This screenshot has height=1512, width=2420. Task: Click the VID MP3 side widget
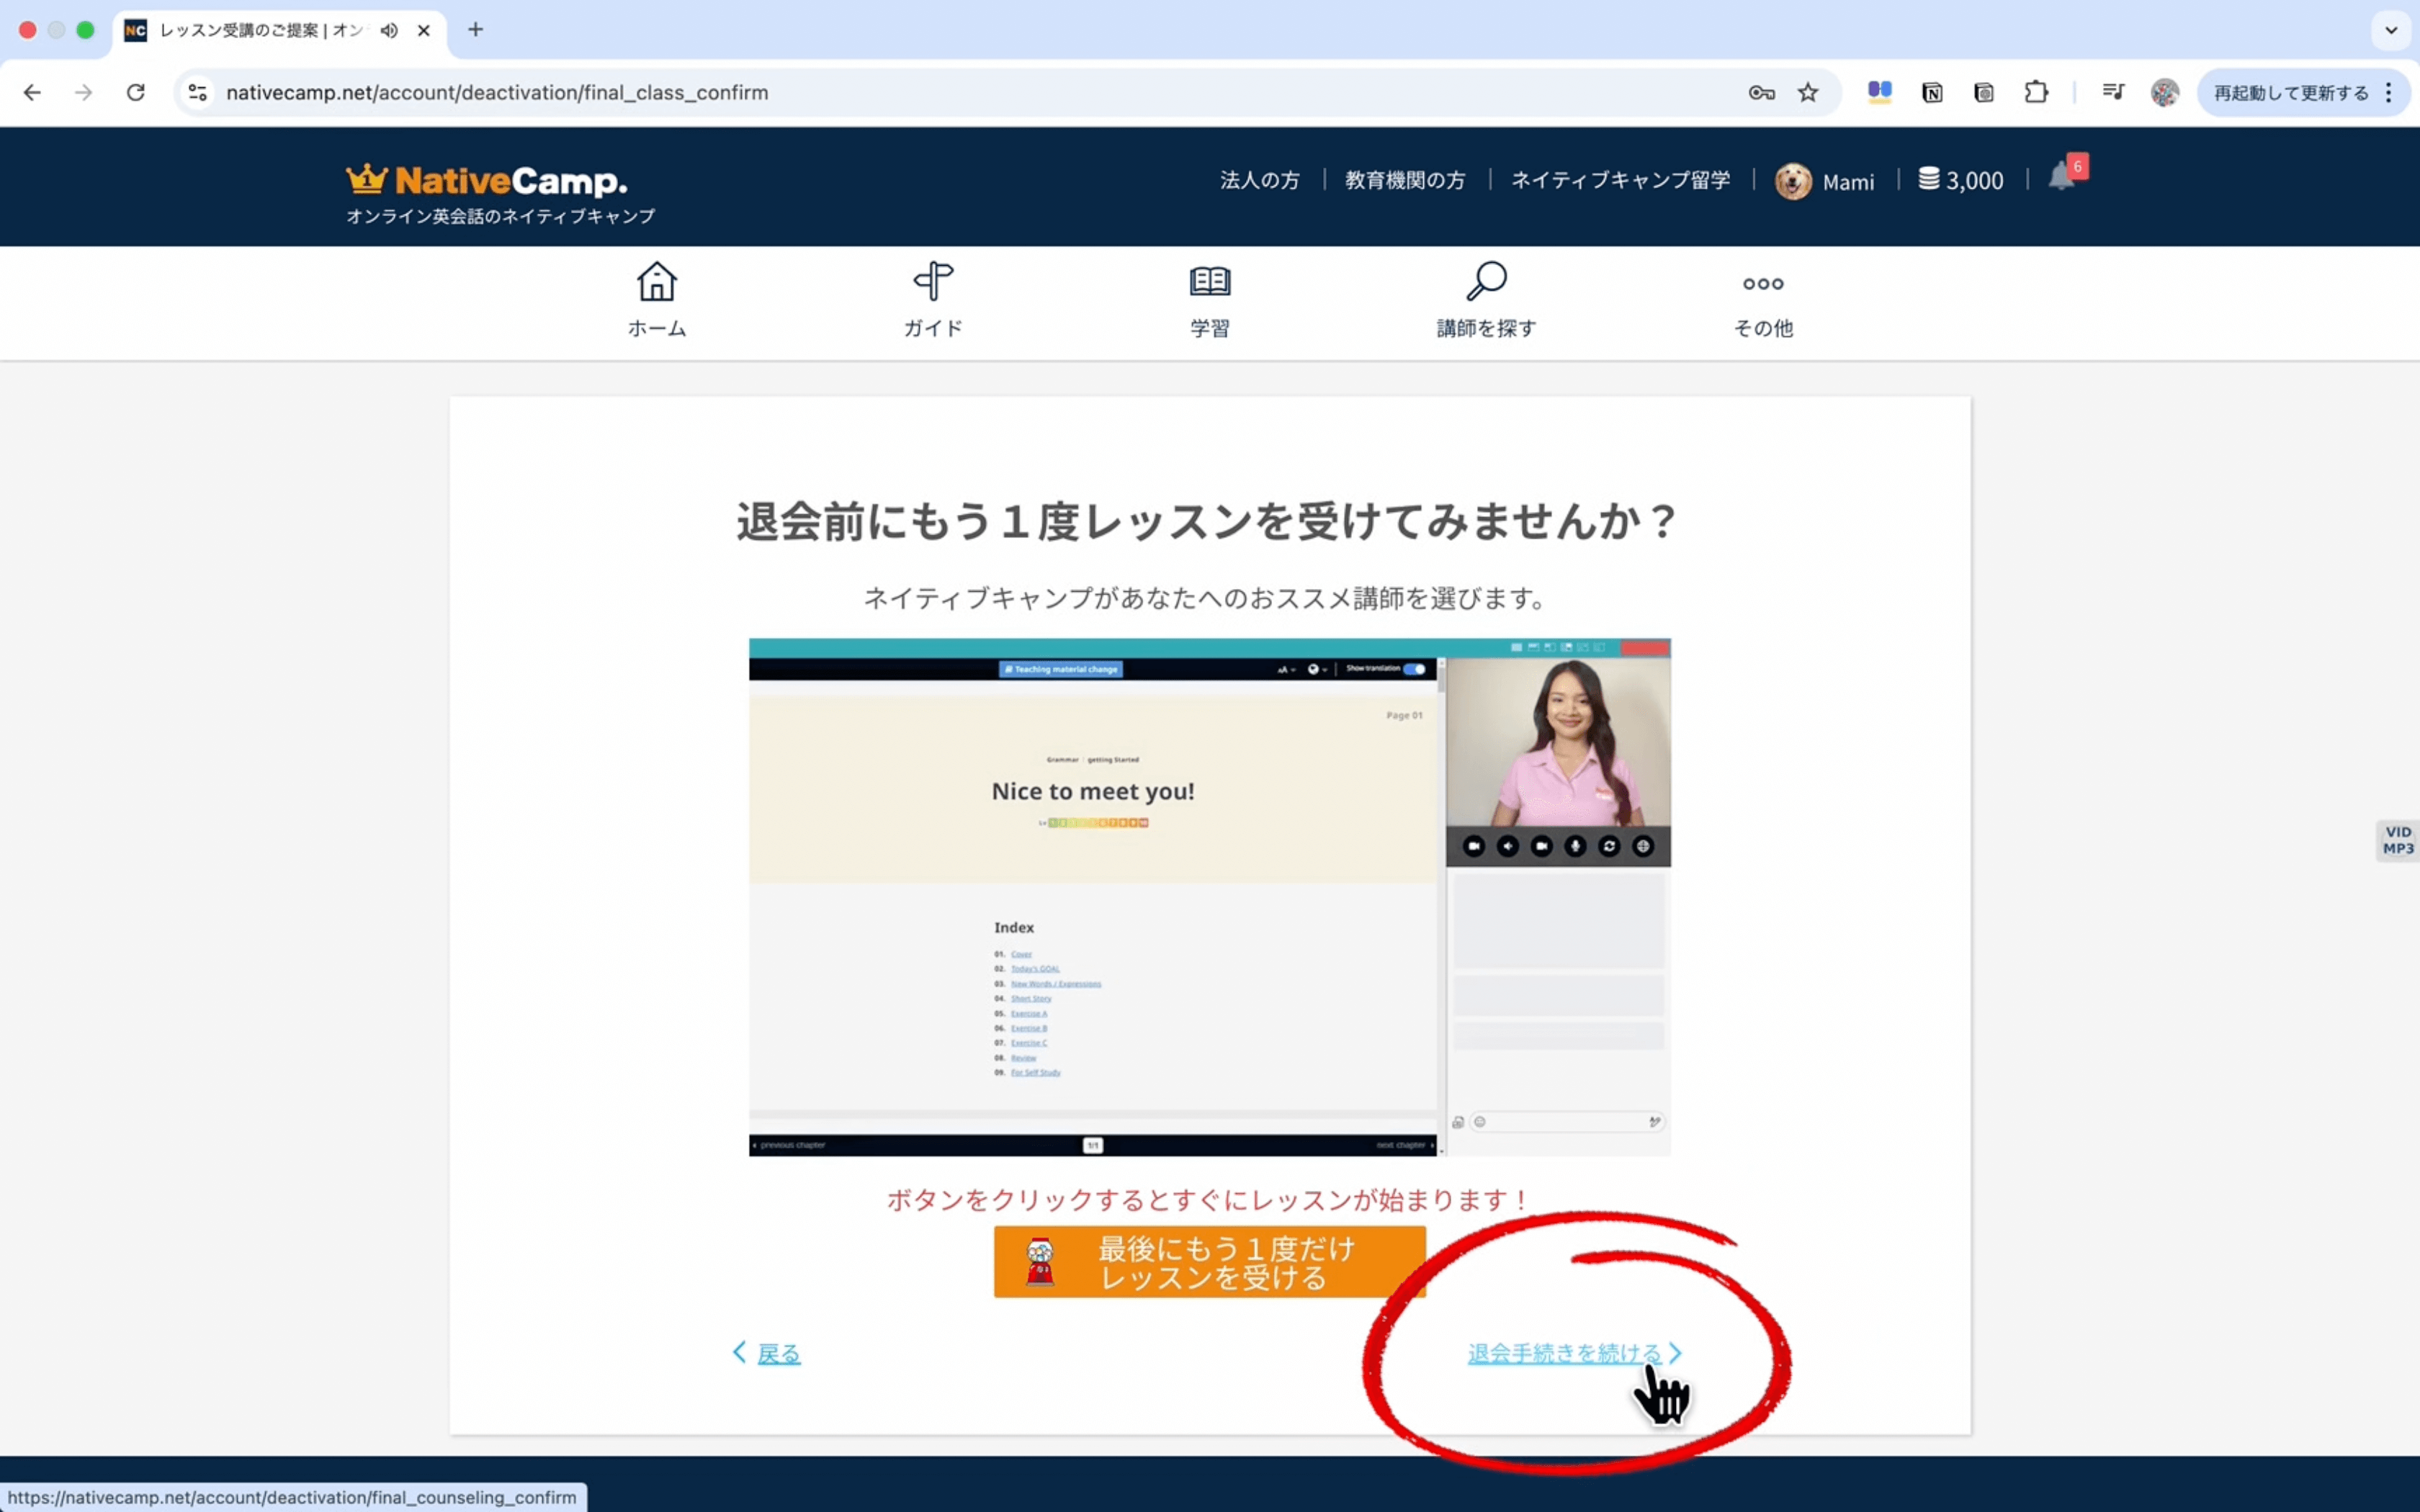[2398, 840]
